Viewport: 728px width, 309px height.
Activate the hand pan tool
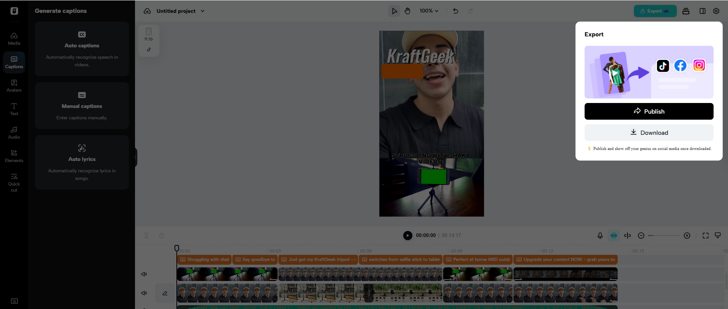[x=407, y=11]
